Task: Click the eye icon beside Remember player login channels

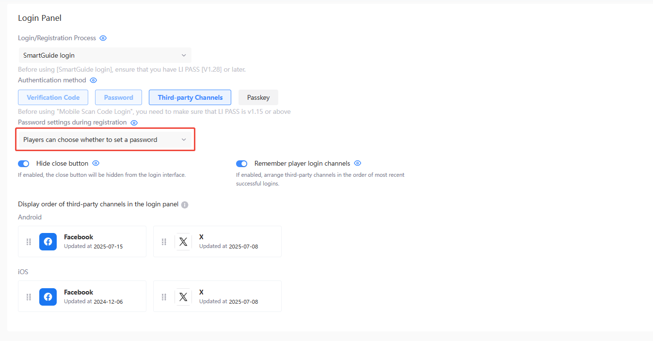Action: pos(357,163)
